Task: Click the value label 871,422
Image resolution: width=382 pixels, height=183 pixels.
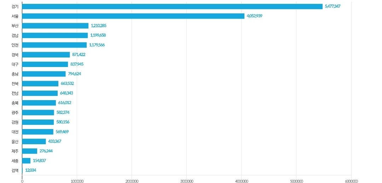Action: [x=79, y=55]
